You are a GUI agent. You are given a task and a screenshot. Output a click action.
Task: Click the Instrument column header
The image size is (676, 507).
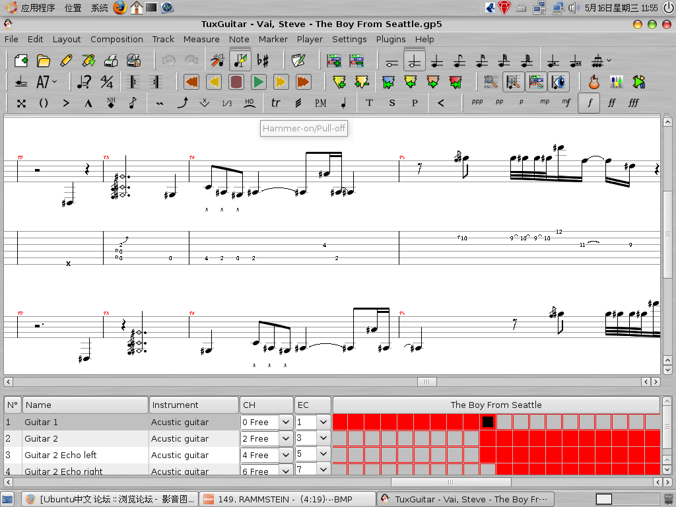point(194,405)
